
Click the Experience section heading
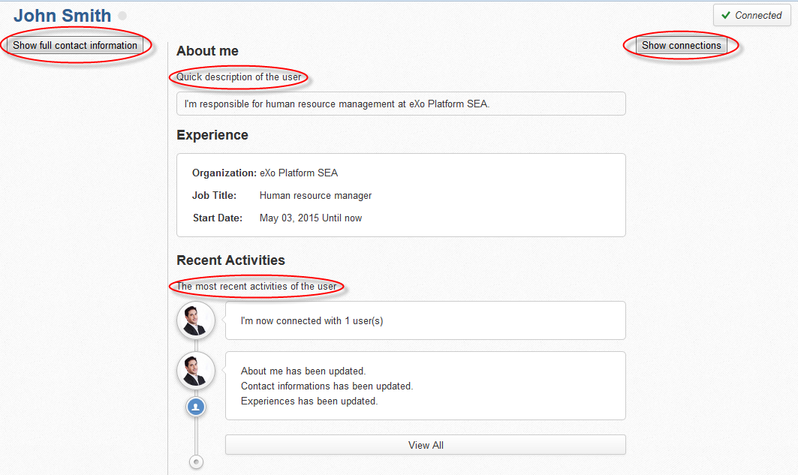tap(212, 135)
